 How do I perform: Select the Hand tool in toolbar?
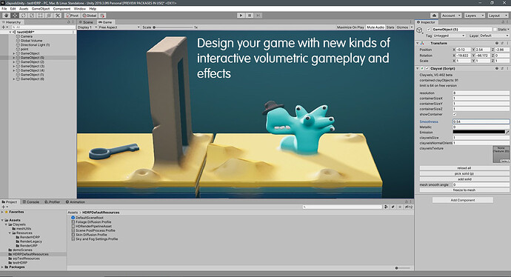point(6,16)
